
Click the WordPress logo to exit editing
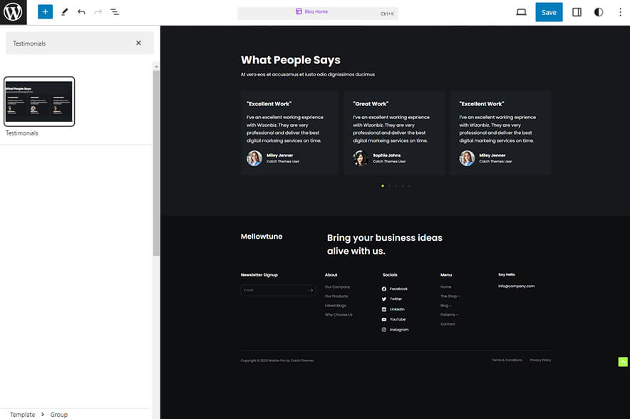point(12,11)
